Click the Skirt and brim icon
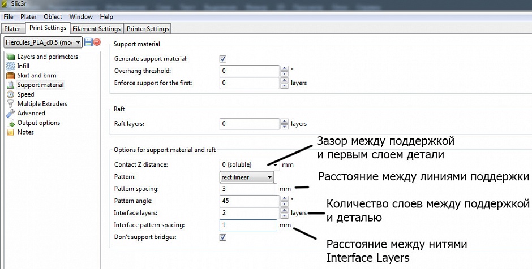 11,76
